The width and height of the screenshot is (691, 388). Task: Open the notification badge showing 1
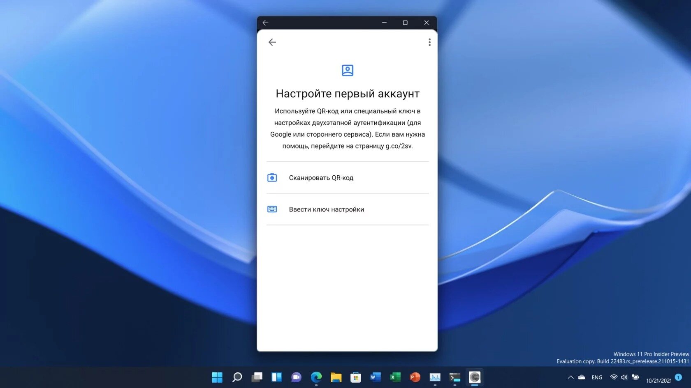(679, 377)
